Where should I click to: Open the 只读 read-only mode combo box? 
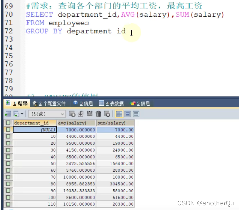[47, 114]
